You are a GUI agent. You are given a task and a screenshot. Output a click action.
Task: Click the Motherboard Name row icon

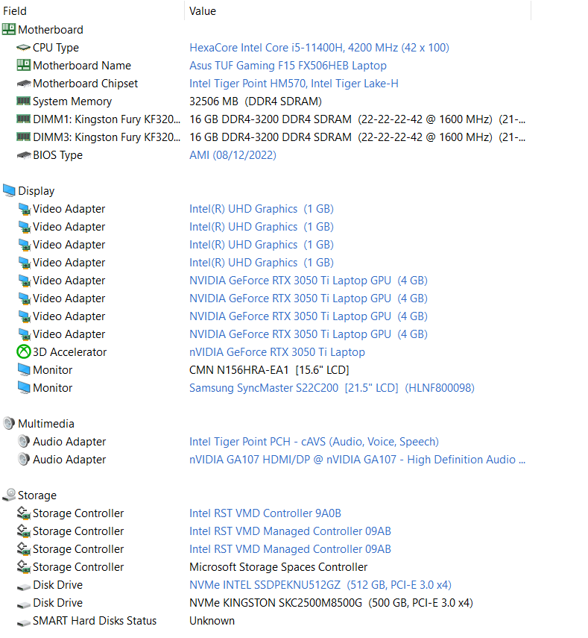coord(24,65)
